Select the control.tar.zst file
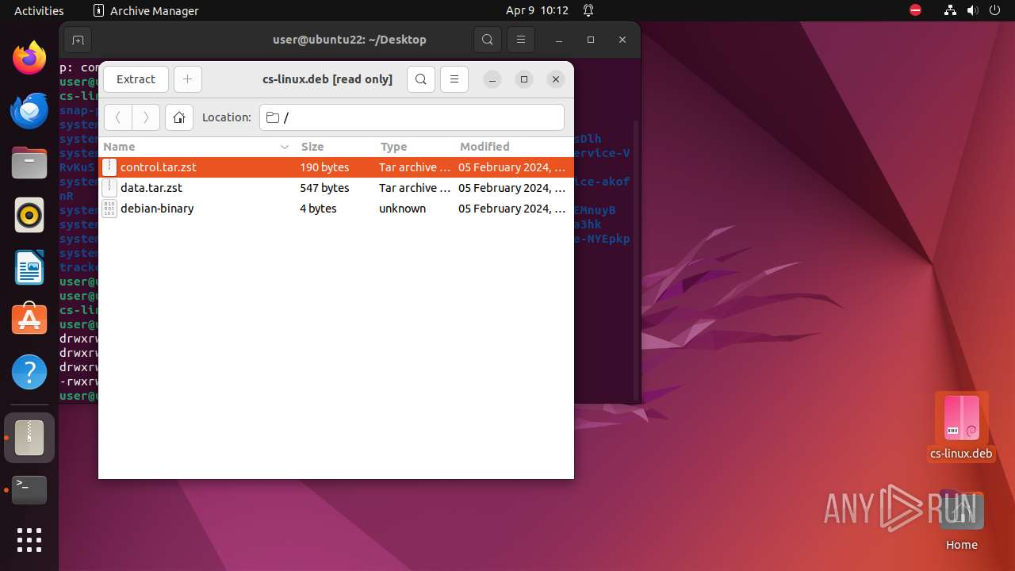 pyautogui.click(x=335, y=167)
